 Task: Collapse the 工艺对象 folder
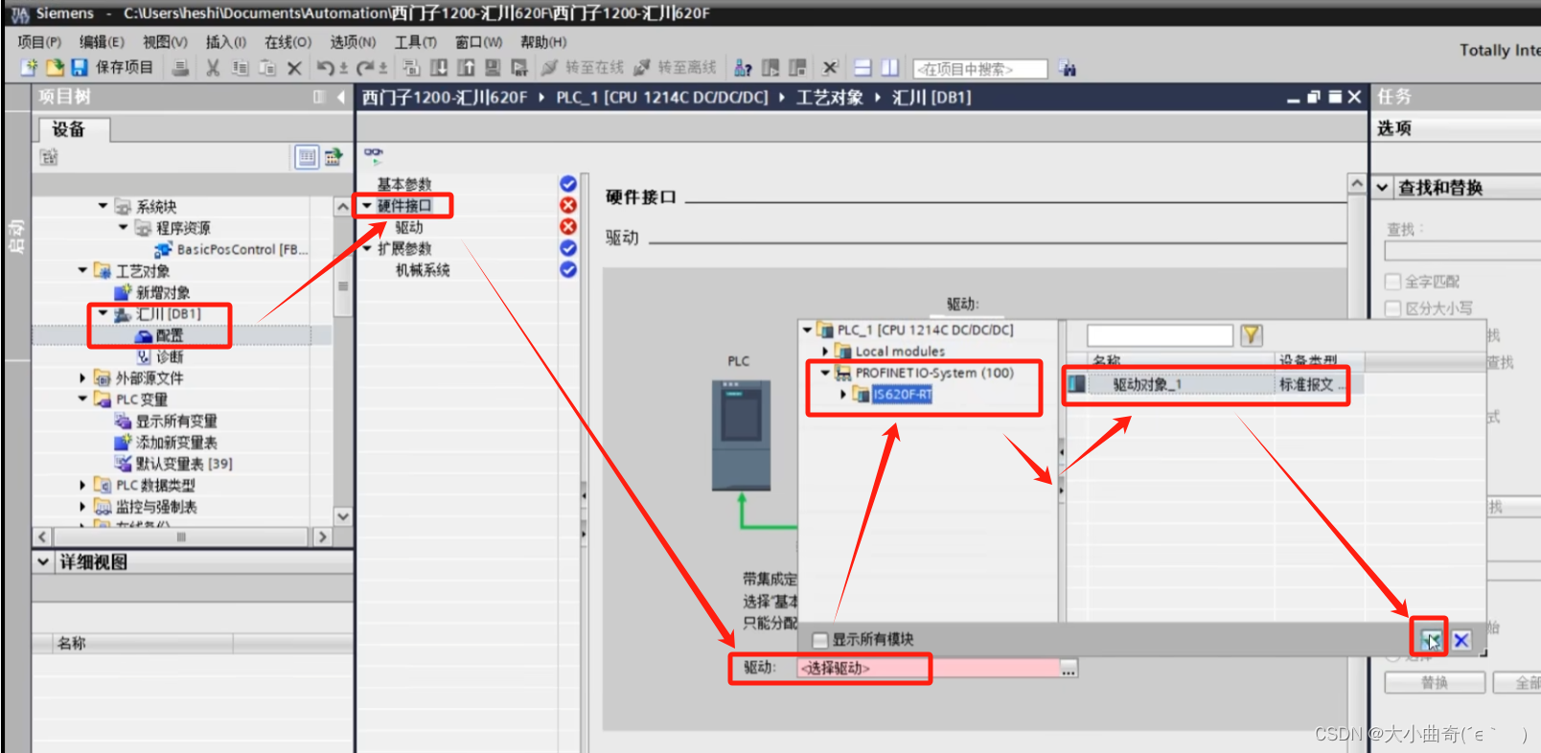tap(82, 271)
